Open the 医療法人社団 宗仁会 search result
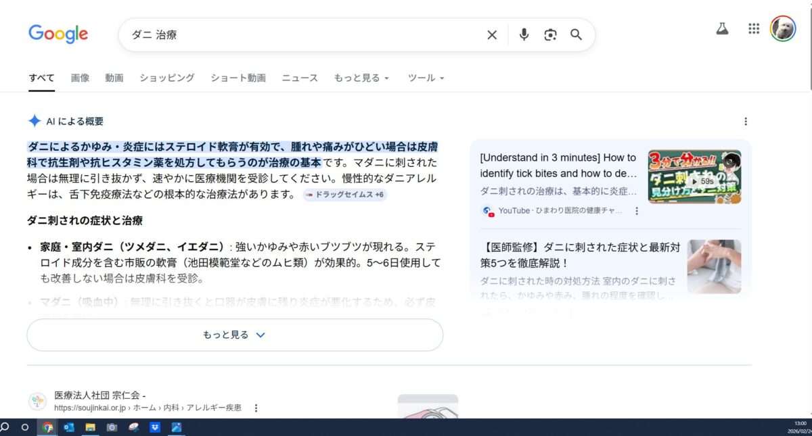 pos(100,395)
